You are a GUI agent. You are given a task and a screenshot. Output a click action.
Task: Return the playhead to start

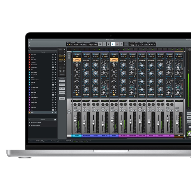(100, 44)
